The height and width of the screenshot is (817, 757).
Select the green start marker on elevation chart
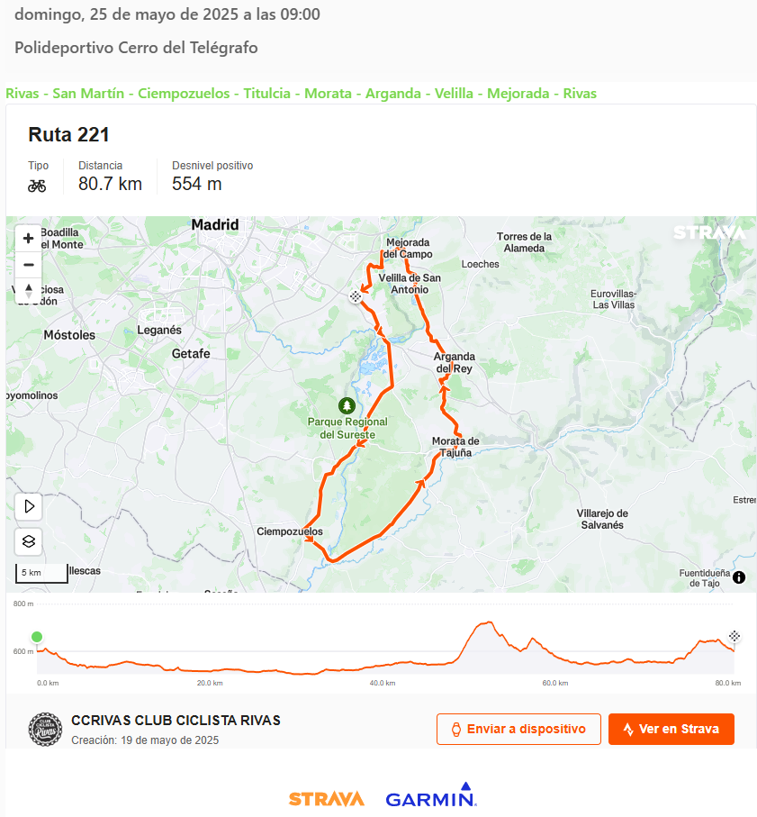(37, 637)
